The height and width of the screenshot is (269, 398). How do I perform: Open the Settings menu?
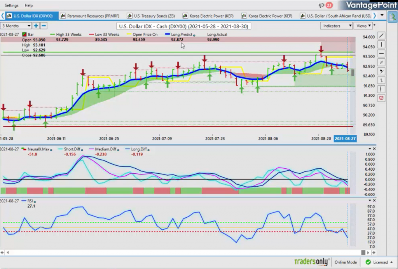click(11, 5)
